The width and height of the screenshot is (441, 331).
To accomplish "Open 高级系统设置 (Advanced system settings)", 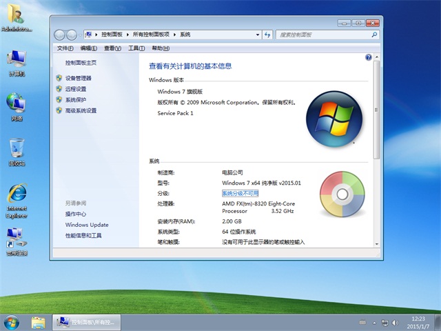I will pos(81,110).
